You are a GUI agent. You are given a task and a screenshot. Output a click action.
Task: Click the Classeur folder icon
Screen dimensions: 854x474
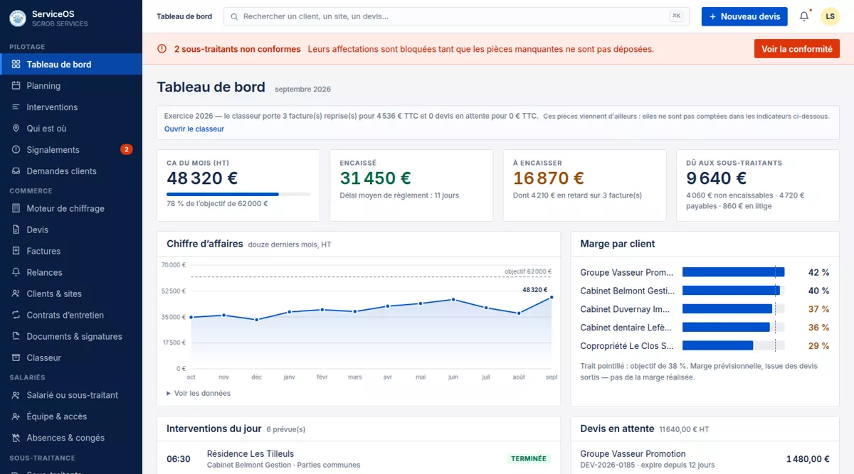(16, 357)
